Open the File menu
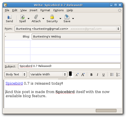The height and width of the screenshot is (118, 127). click(7, 10)
